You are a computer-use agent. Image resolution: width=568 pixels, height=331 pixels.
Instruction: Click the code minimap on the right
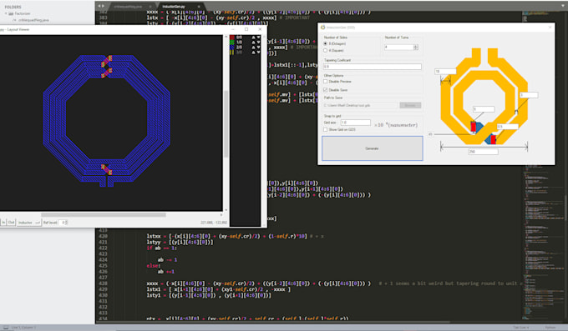click(x=542, y=167)
